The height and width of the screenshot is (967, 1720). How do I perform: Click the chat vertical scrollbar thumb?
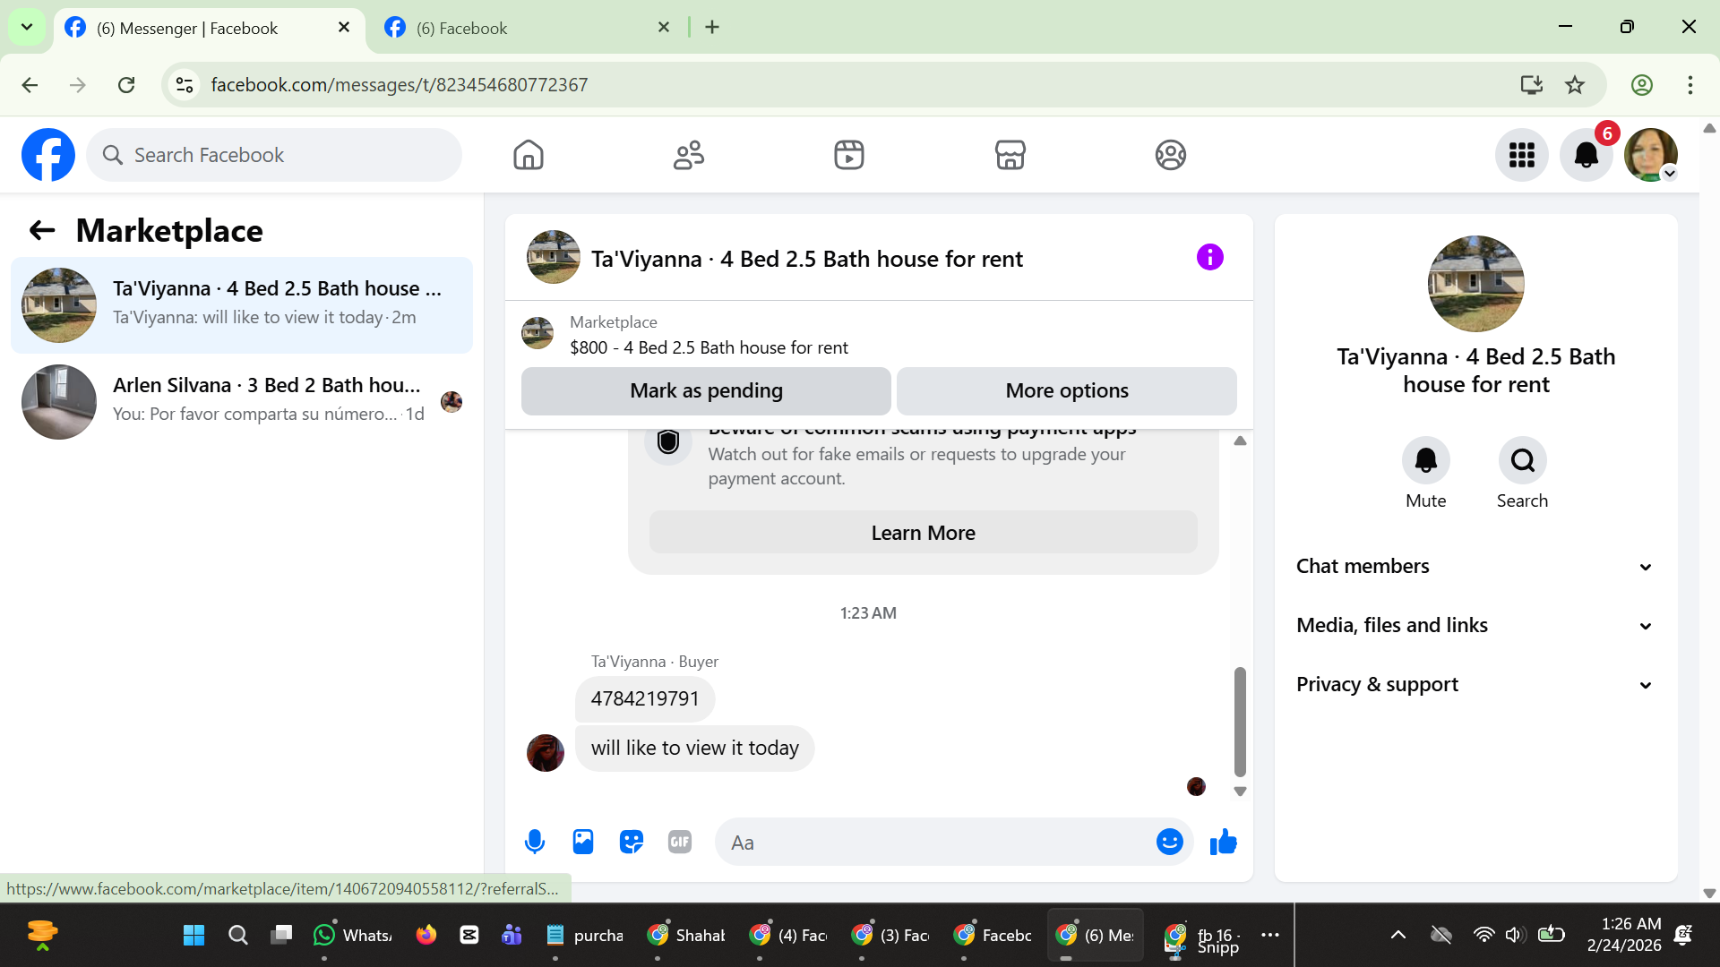pyautogui.click(x=1240, y=721)
